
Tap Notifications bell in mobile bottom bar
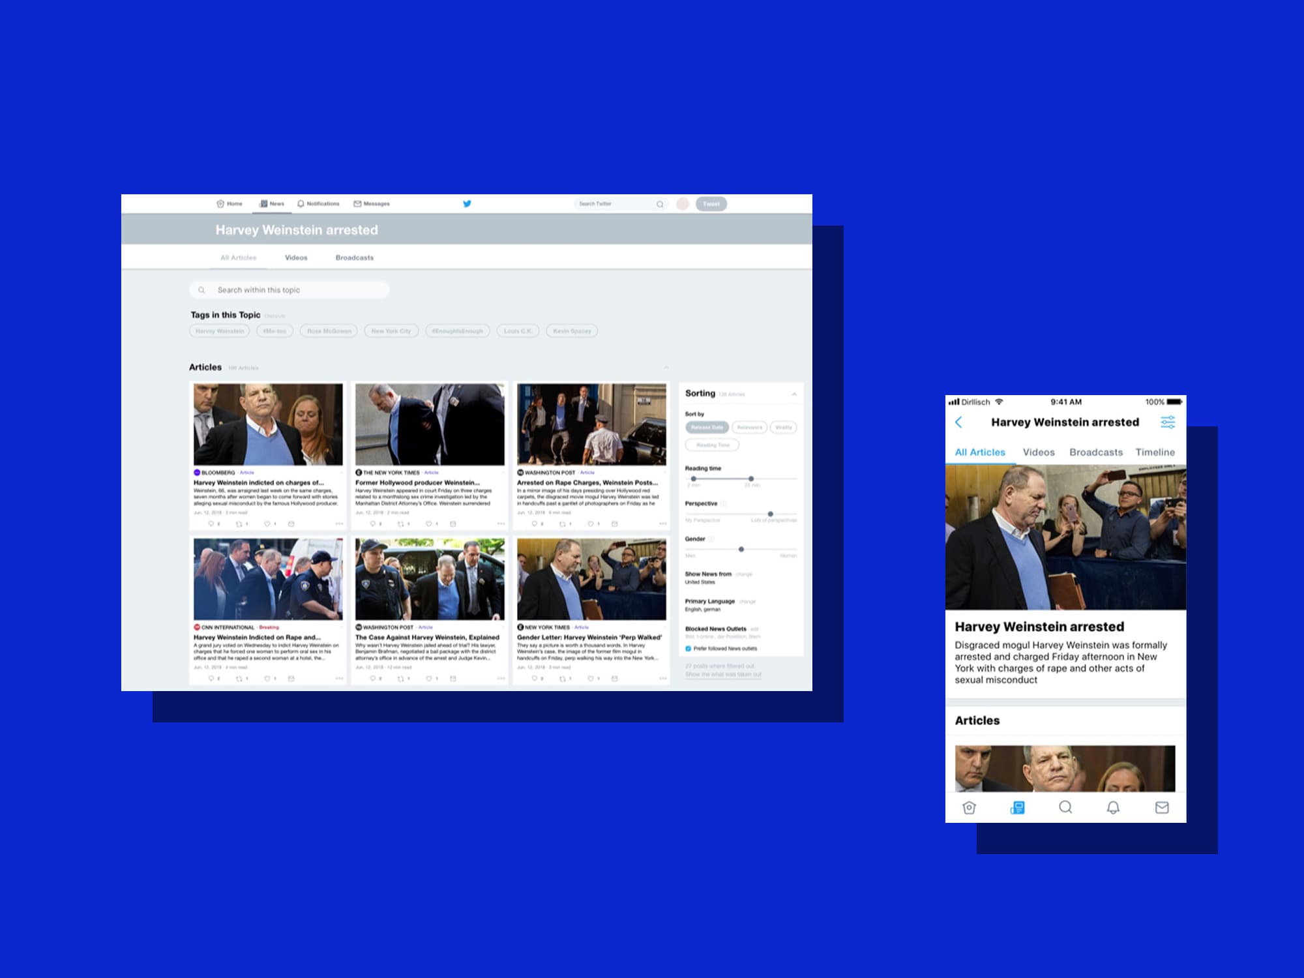click(1113, 808)
